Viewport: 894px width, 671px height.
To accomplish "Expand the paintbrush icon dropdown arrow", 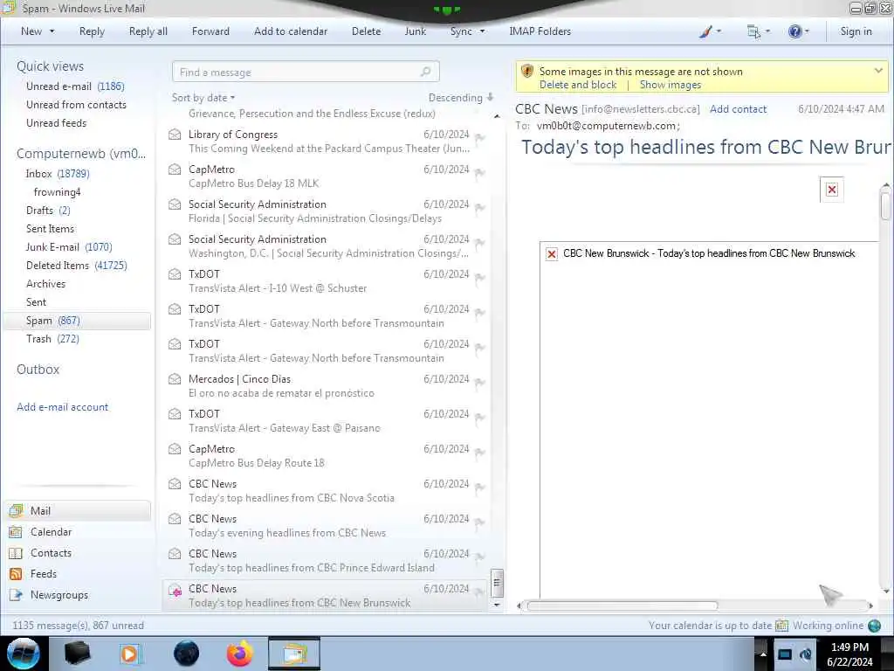I will [719, 31].
